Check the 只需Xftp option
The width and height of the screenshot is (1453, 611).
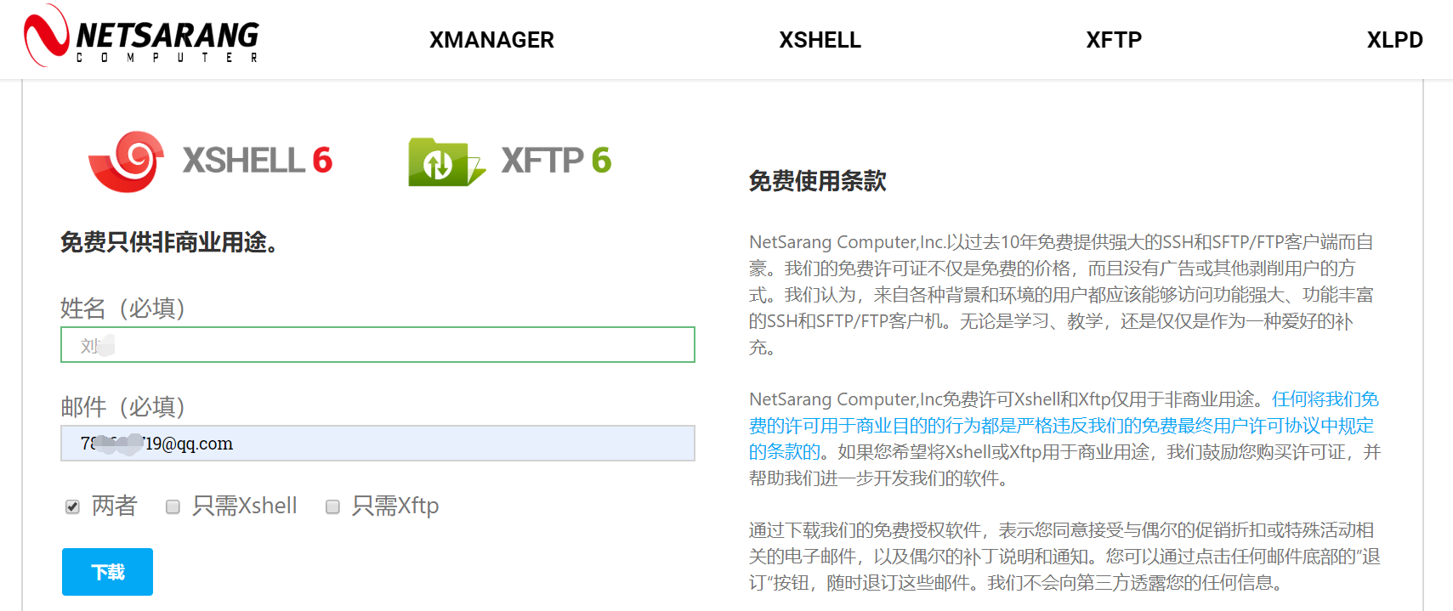332,506
